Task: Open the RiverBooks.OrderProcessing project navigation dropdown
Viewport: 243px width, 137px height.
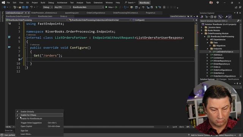Action: click(36, 20)
